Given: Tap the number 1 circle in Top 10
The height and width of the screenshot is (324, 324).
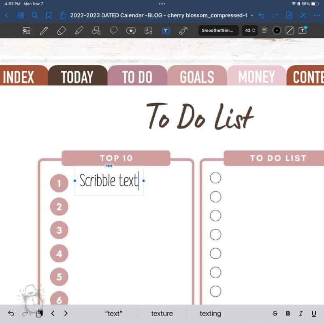Looking at the screenshot, I should [x=59, y=183].
